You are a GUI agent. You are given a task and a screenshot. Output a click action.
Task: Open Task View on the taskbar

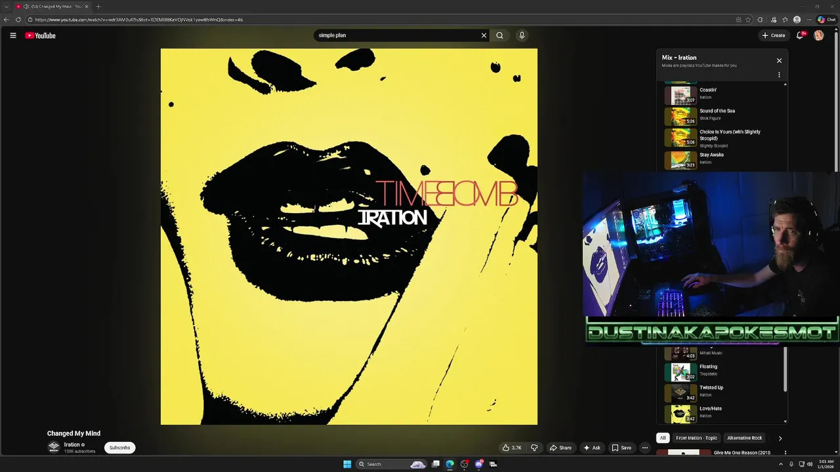pos(435,464)
